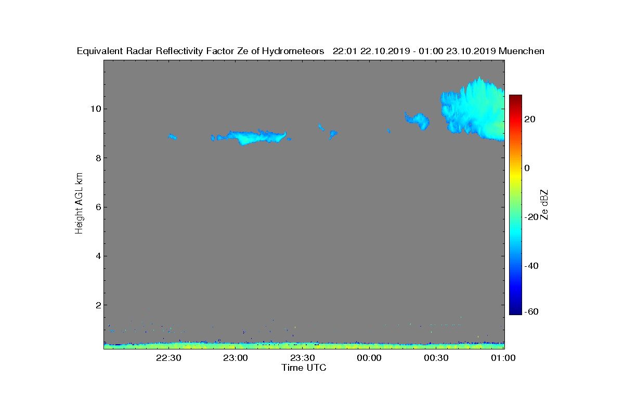This screenshot has height=416, width=624.
Task: Click the 23:00 time tick label
Action: pos(236,358)
